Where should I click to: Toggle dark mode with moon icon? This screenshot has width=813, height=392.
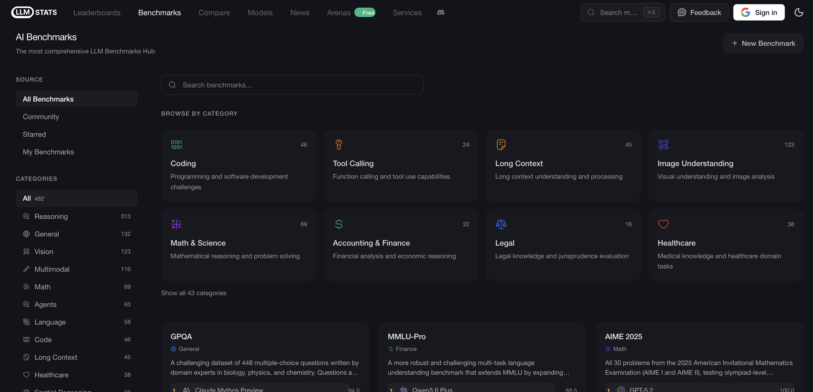click(798, 12)
